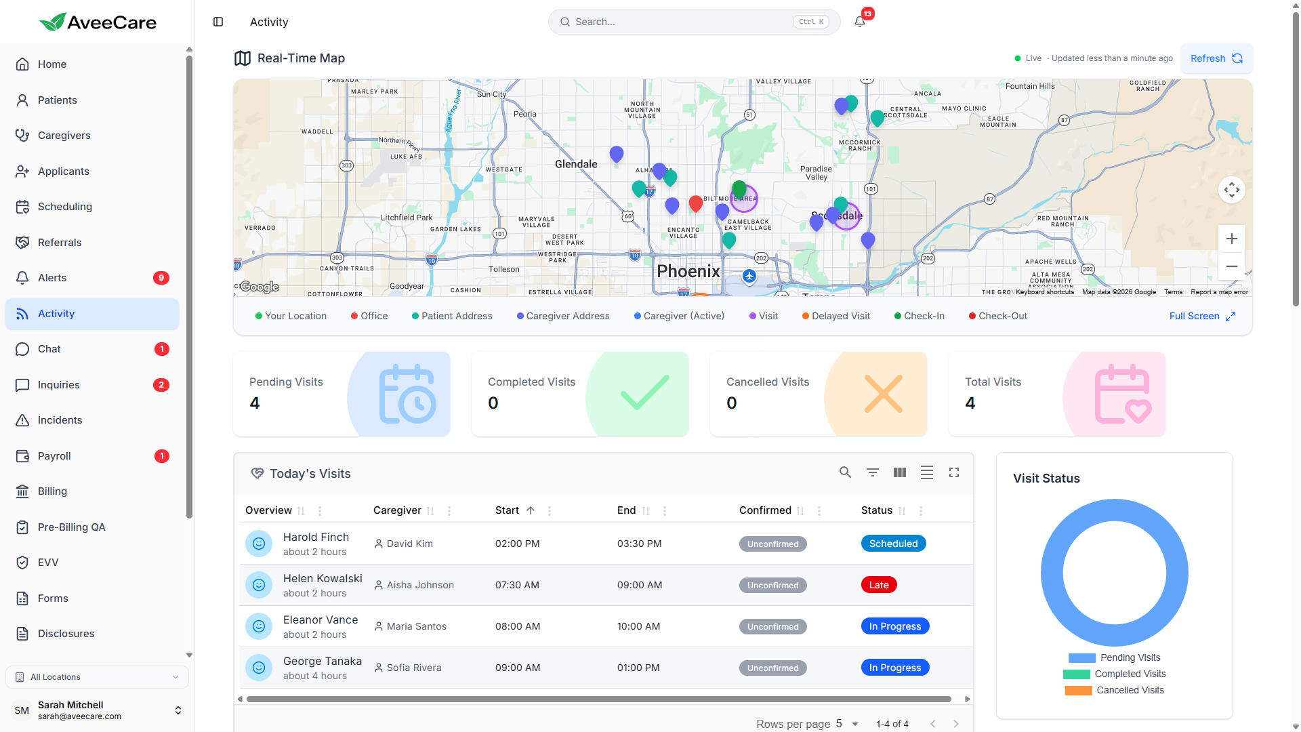
Task: Go to Alerts in the sidebar
Action: pyautogui.click(x=52, y=278)
